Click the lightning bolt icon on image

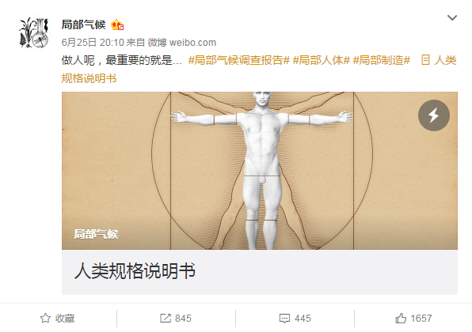(x=433, y=115)
